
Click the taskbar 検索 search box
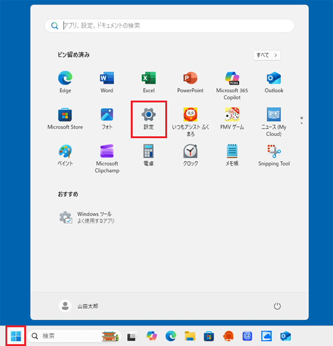point(74,336)
